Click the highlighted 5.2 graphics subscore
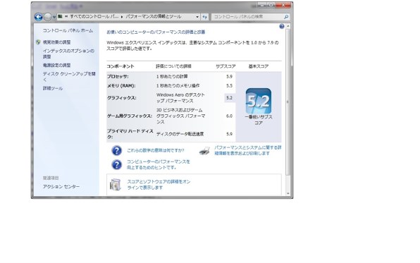The height and width of the screenshot is (263, 420). tap(229, 98)
